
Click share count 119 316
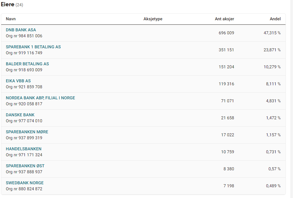point(226,84)
